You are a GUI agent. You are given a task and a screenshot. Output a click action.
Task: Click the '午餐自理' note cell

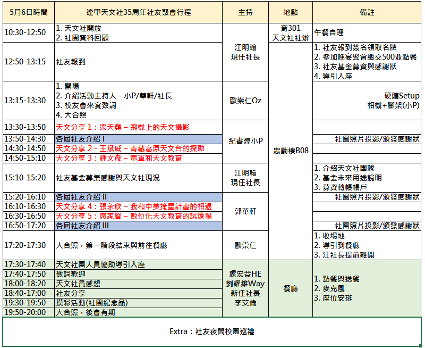coord(367,32)
